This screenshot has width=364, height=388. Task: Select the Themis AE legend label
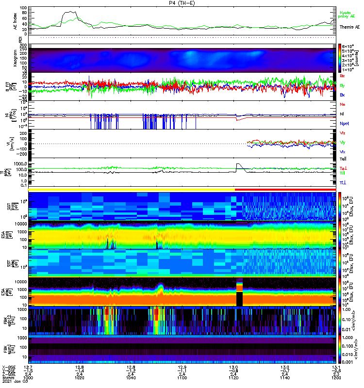coord(349,27)
